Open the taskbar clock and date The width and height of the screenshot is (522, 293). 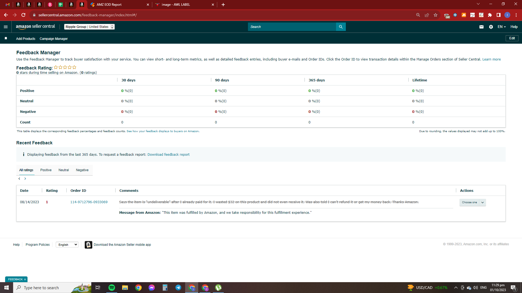(x=498, y=288)
